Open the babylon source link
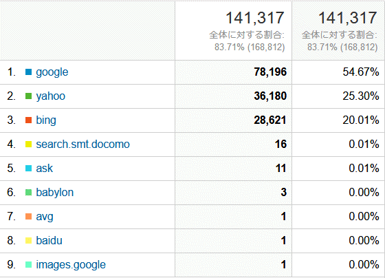Viewport: 385px width, 278px height. tap(55, 193)
